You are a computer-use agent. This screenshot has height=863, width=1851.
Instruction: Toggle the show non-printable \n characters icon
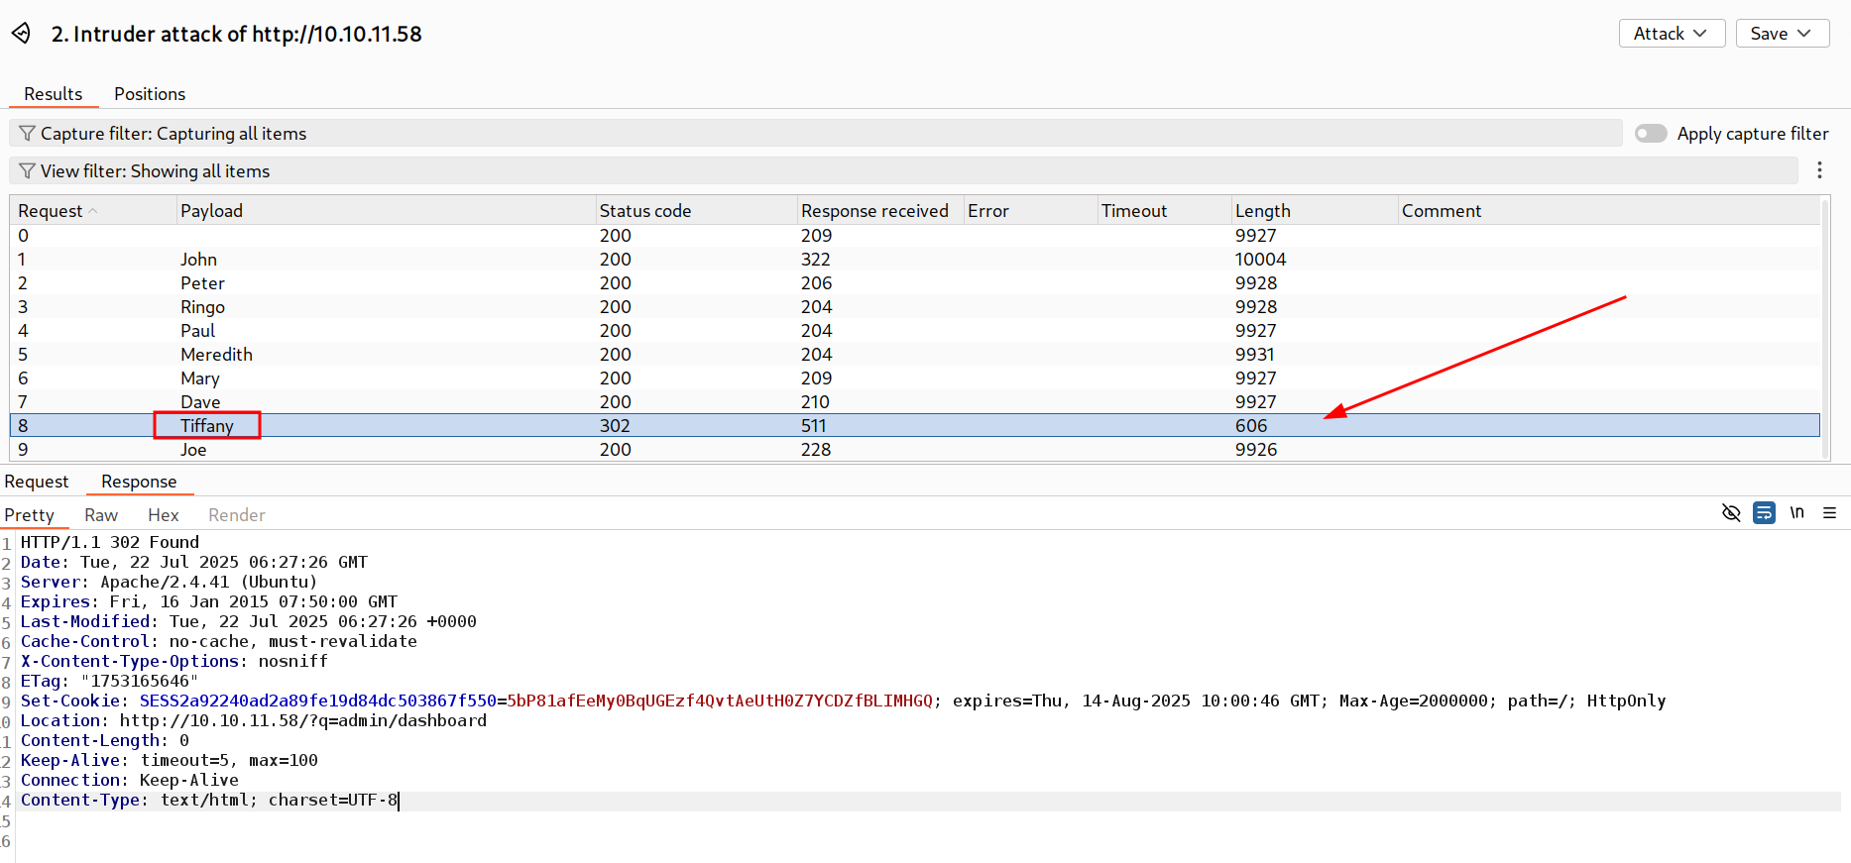point(1796,513)
